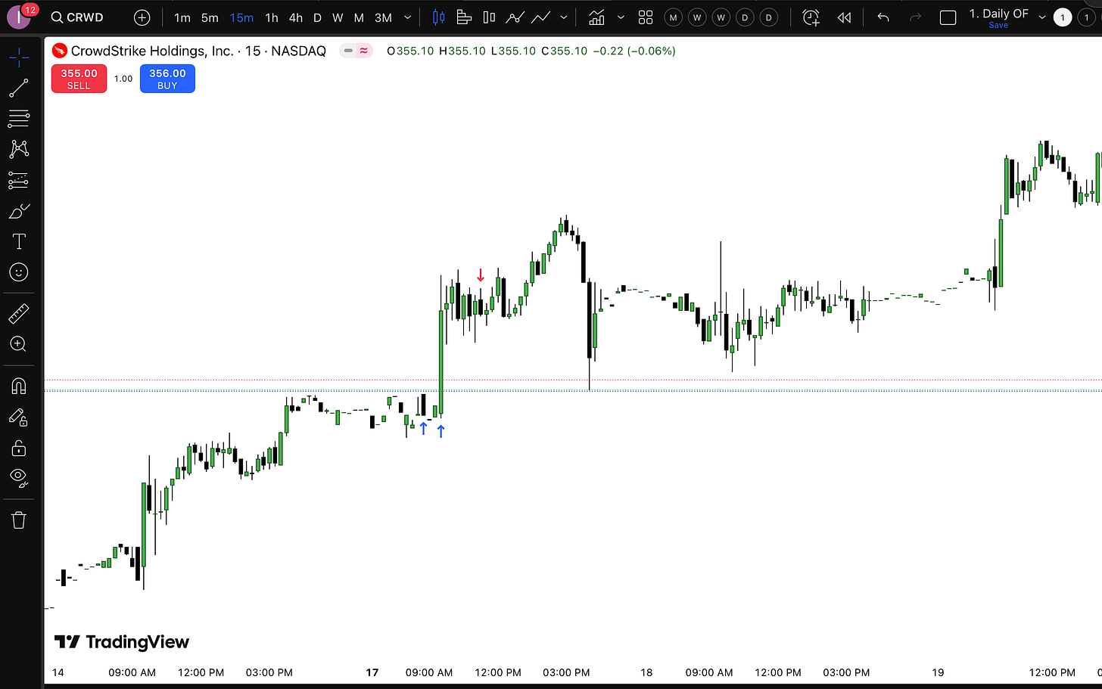Toggle the pink approximate-sign data indicator

(x=364, y=51)
